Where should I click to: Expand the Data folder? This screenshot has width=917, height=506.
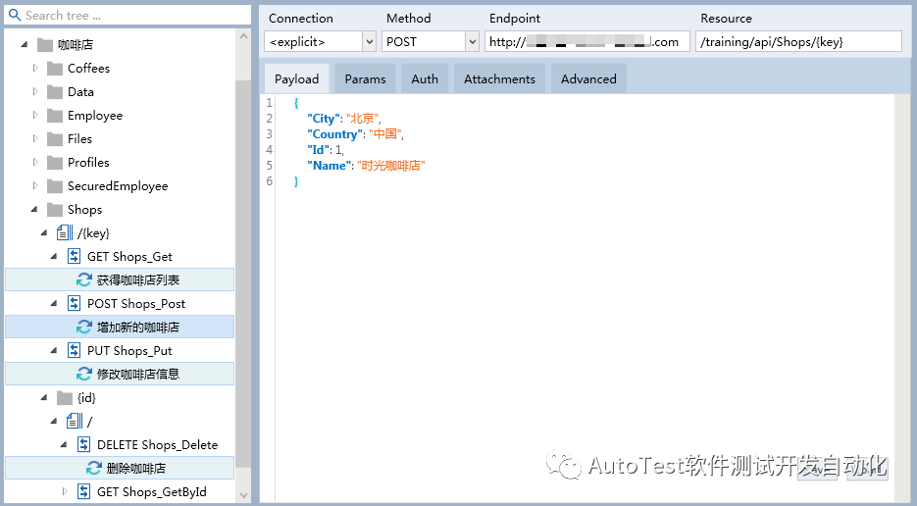coord(35,91)
